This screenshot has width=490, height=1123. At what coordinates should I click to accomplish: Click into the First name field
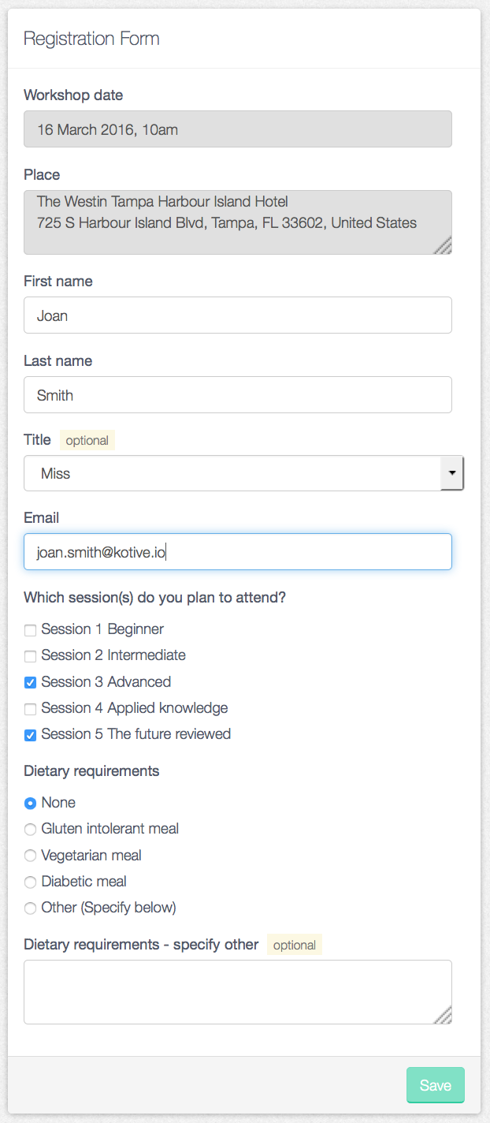(238, 315)
